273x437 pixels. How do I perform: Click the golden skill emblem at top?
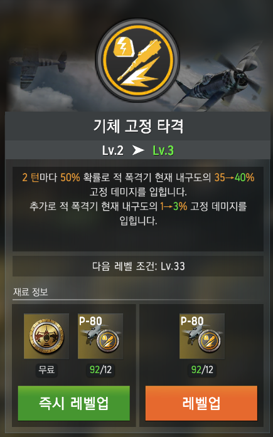[x=137, y=60]
